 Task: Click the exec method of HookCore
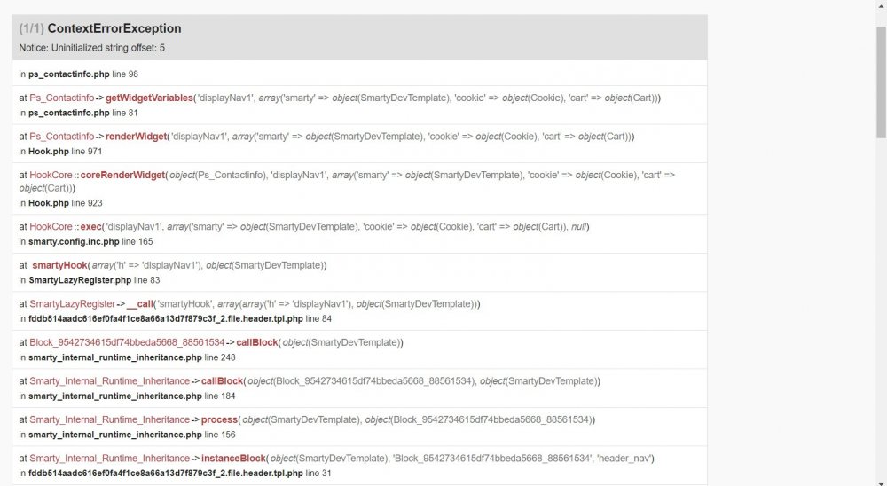(x=91, y=227)
